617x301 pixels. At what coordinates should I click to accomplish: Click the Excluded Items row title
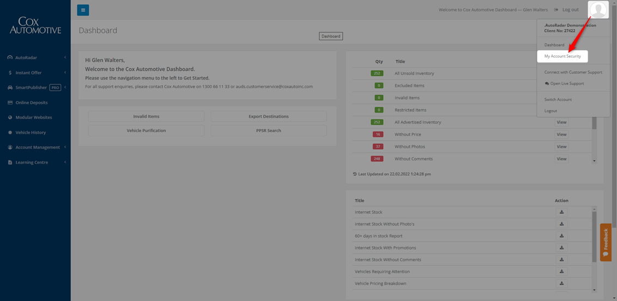409,85
